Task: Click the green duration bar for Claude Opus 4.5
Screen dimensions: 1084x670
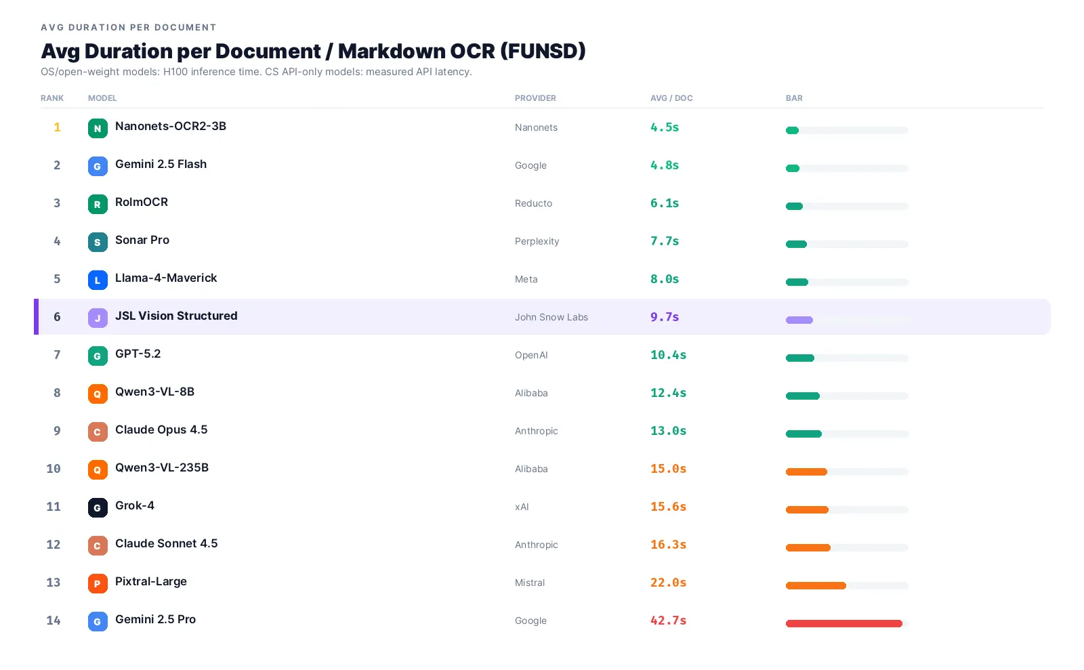Action: point(804,434)
